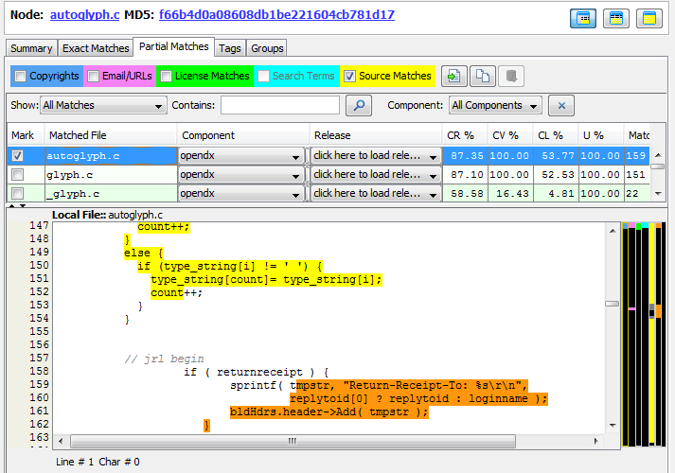Open the Show All Matches dropdown
675x473 pixels.
pos(103,105)
